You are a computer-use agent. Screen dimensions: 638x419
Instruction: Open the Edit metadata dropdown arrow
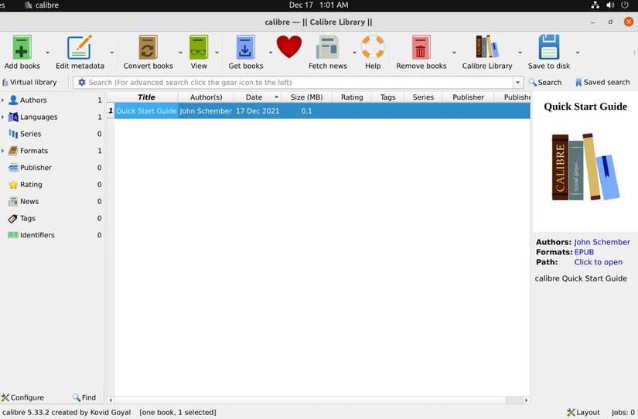pos(112,53)
